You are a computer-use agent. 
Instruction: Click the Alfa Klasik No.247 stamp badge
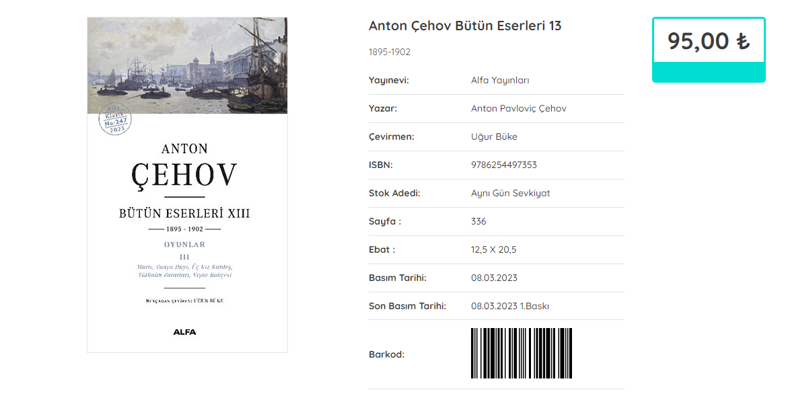[114, 120]
